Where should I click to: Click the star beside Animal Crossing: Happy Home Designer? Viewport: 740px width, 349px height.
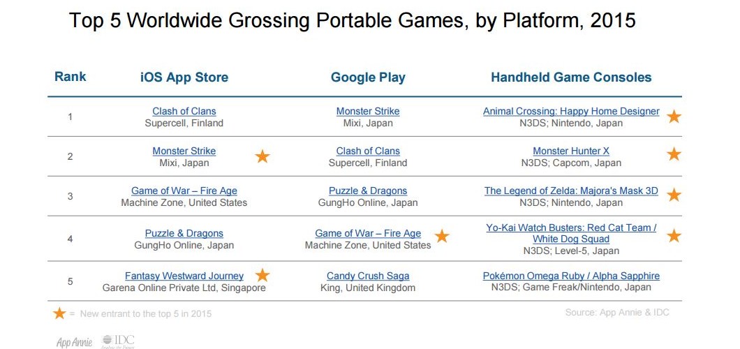point(674,116)
